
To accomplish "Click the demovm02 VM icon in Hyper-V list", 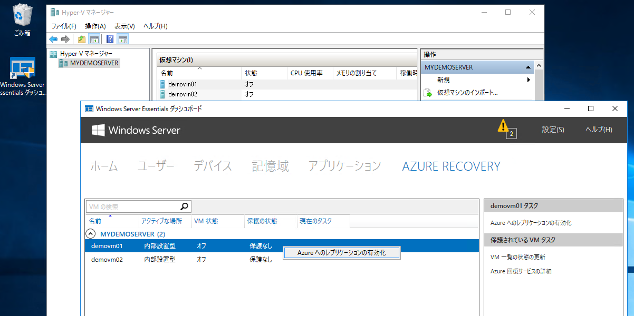I will coord(164,94).
